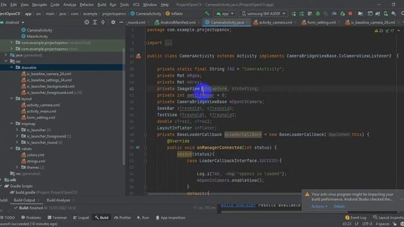This screenshot has height=227, width=404.
Task: Open the VCS menu
Action: coord(136,4)
